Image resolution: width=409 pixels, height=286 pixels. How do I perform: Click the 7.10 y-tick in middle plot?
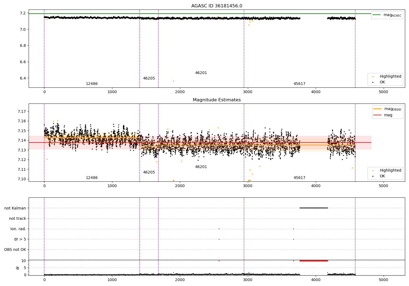22,179
